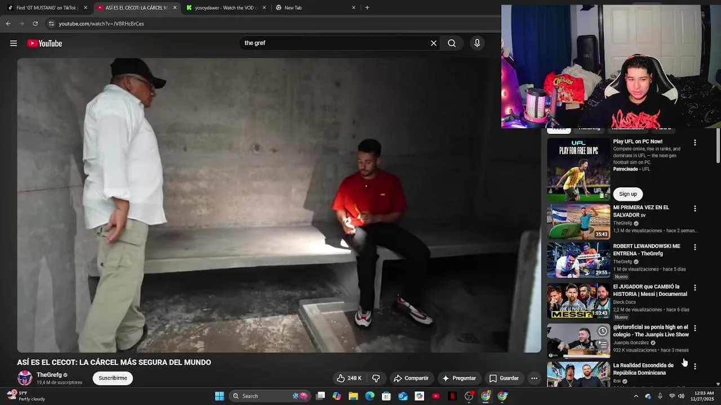Open MI PRIMERA VEZ EN EL SALVADOR thumbnail
Screen dimensions: 721x405
point(578,222)
